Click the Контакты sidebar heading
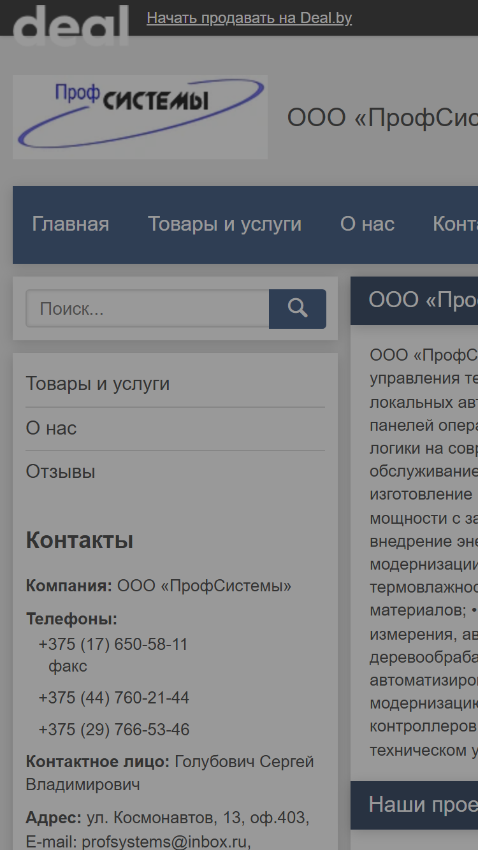Viewport: 478px width, 850px height. (80, 540)
